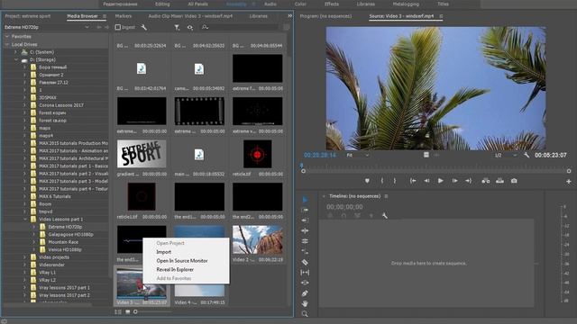Choose Reveal In Explorer
Viewport: 577px width, 324px height.
point(175,270)
